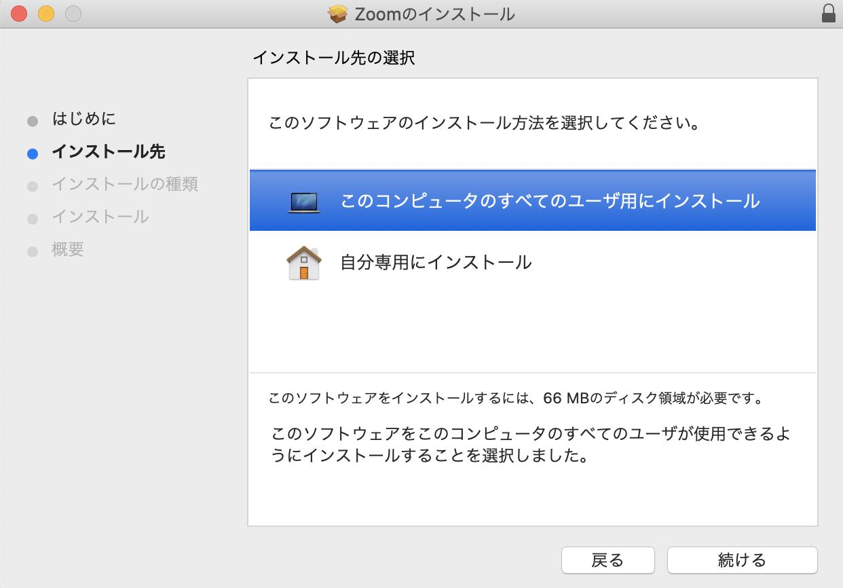Click the bullet next to 概要
The width and height of the screenshot is (843, 588).
point(33,251)
